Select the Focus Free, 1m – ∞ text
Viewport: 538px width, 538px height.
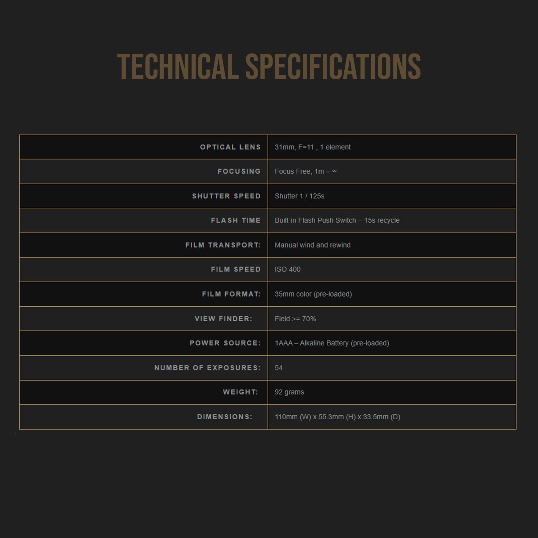click(x=305, y=171)
